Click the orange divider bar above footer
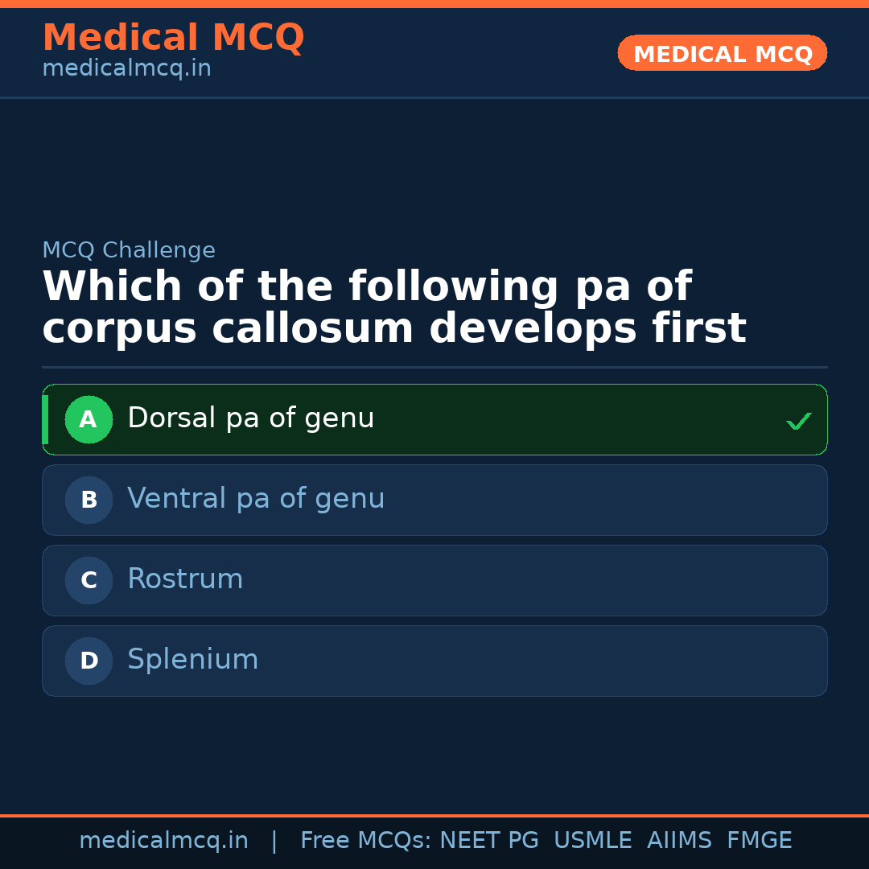 tap(434, 814)
